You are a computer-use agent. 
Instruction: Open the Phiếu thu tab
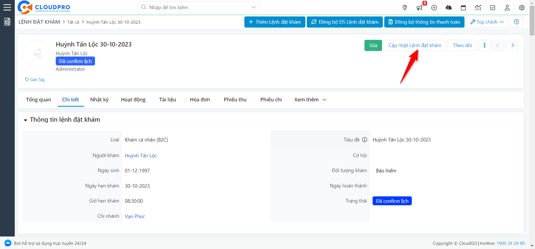[x=235, y=100]
